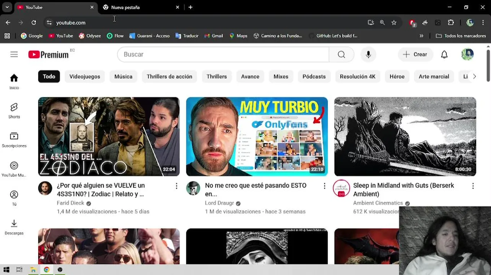Play the MUY TURBIO OnlyFans thumbnail
491x275 pixels.
point(257,137)
